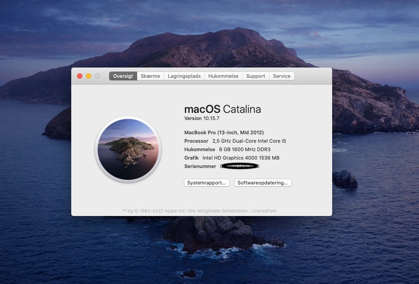419x284 pixels.
Task: Open the Hukommelse tab
Action: tap(224, 76)
